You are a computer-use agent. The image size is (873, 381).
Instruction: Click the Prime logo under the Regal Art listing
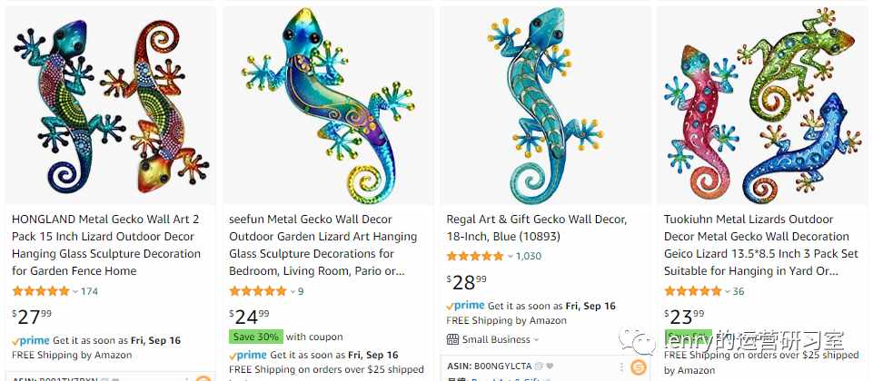(465, 306)
